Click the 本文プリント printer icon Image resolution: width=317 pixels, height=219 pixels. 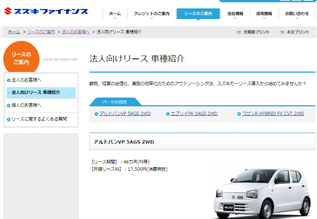[282, 32]
